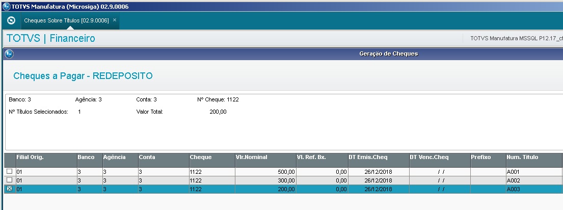Click the 26/12/2018 date in A003 row
Viewport: 563px width, 210px height.
(x=379, y=189)
